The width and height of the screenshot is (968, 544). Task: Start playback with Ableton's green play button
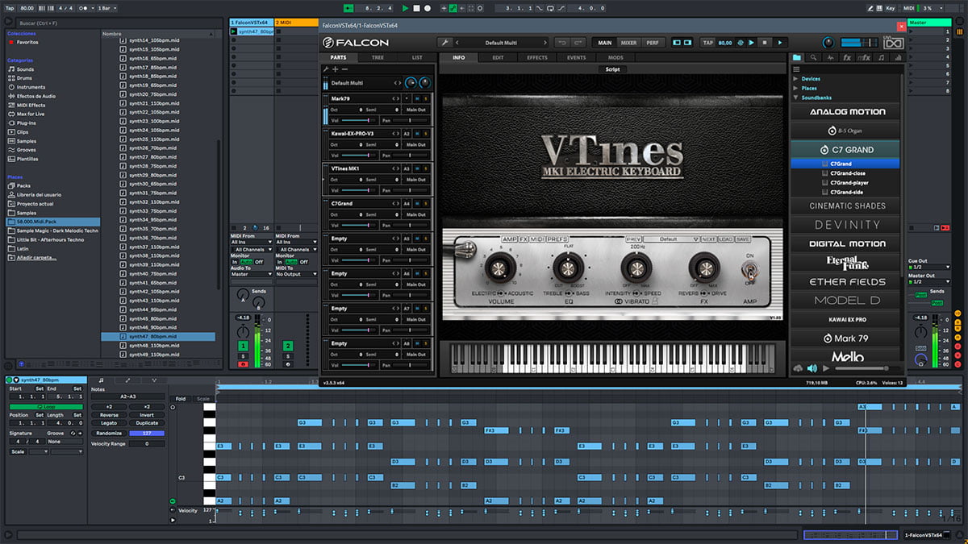pyautogui.click(x=406, y=8)
